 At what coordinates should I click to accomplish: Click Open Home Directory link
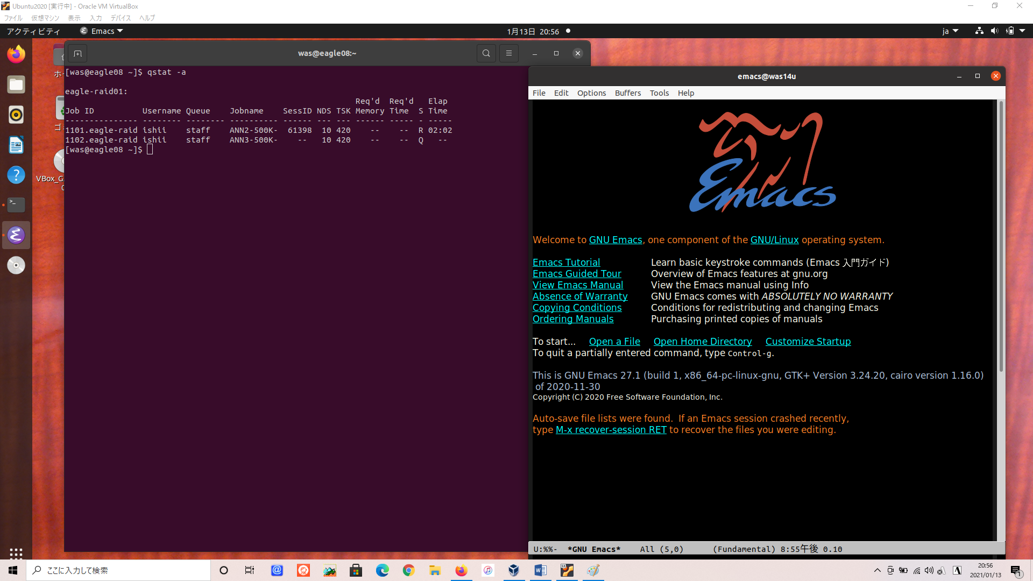[703, 342]
